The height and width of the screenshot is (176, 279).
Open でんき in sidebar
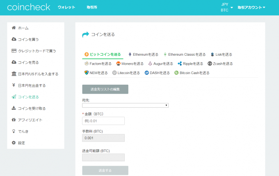(23, 131)
